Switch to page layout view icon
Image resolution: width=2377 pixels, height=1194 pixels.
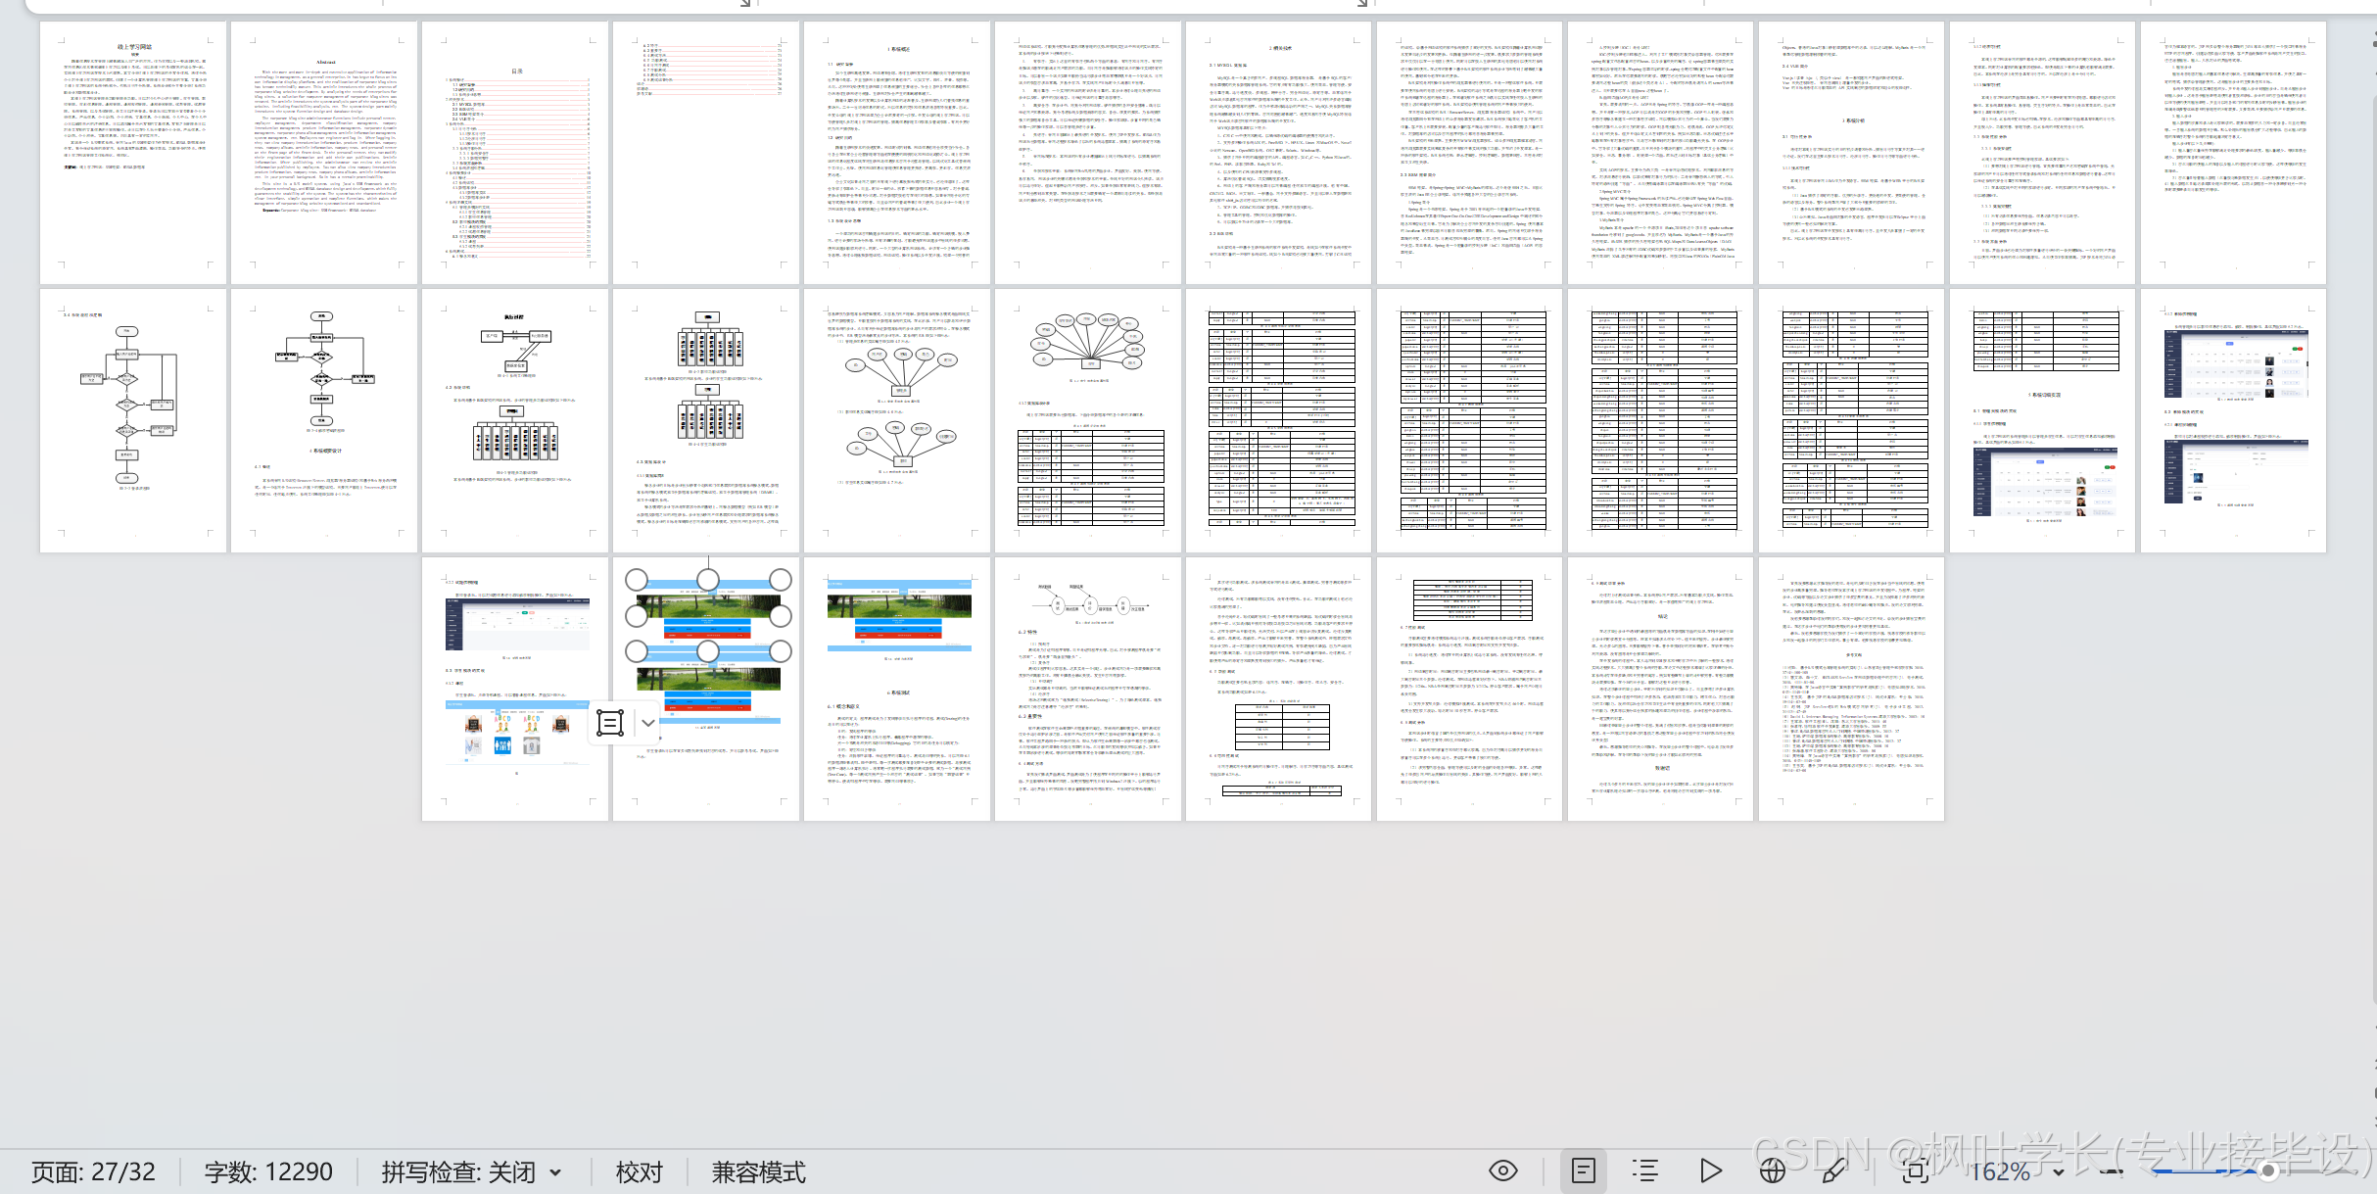1583,1171
